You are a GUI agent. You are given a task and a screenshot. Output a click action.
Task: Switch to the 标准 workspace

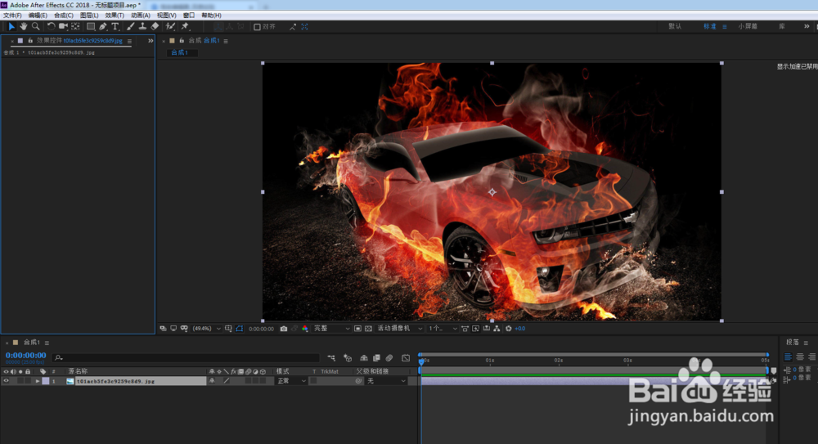point(709,26)
